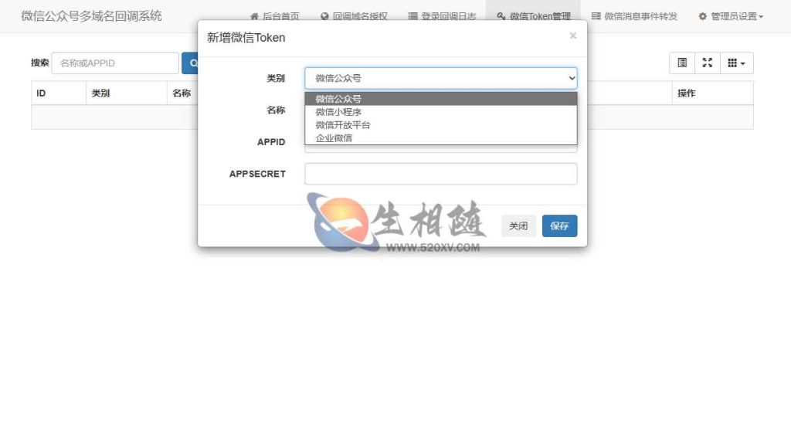Click the APPSECRET input field

441,174
